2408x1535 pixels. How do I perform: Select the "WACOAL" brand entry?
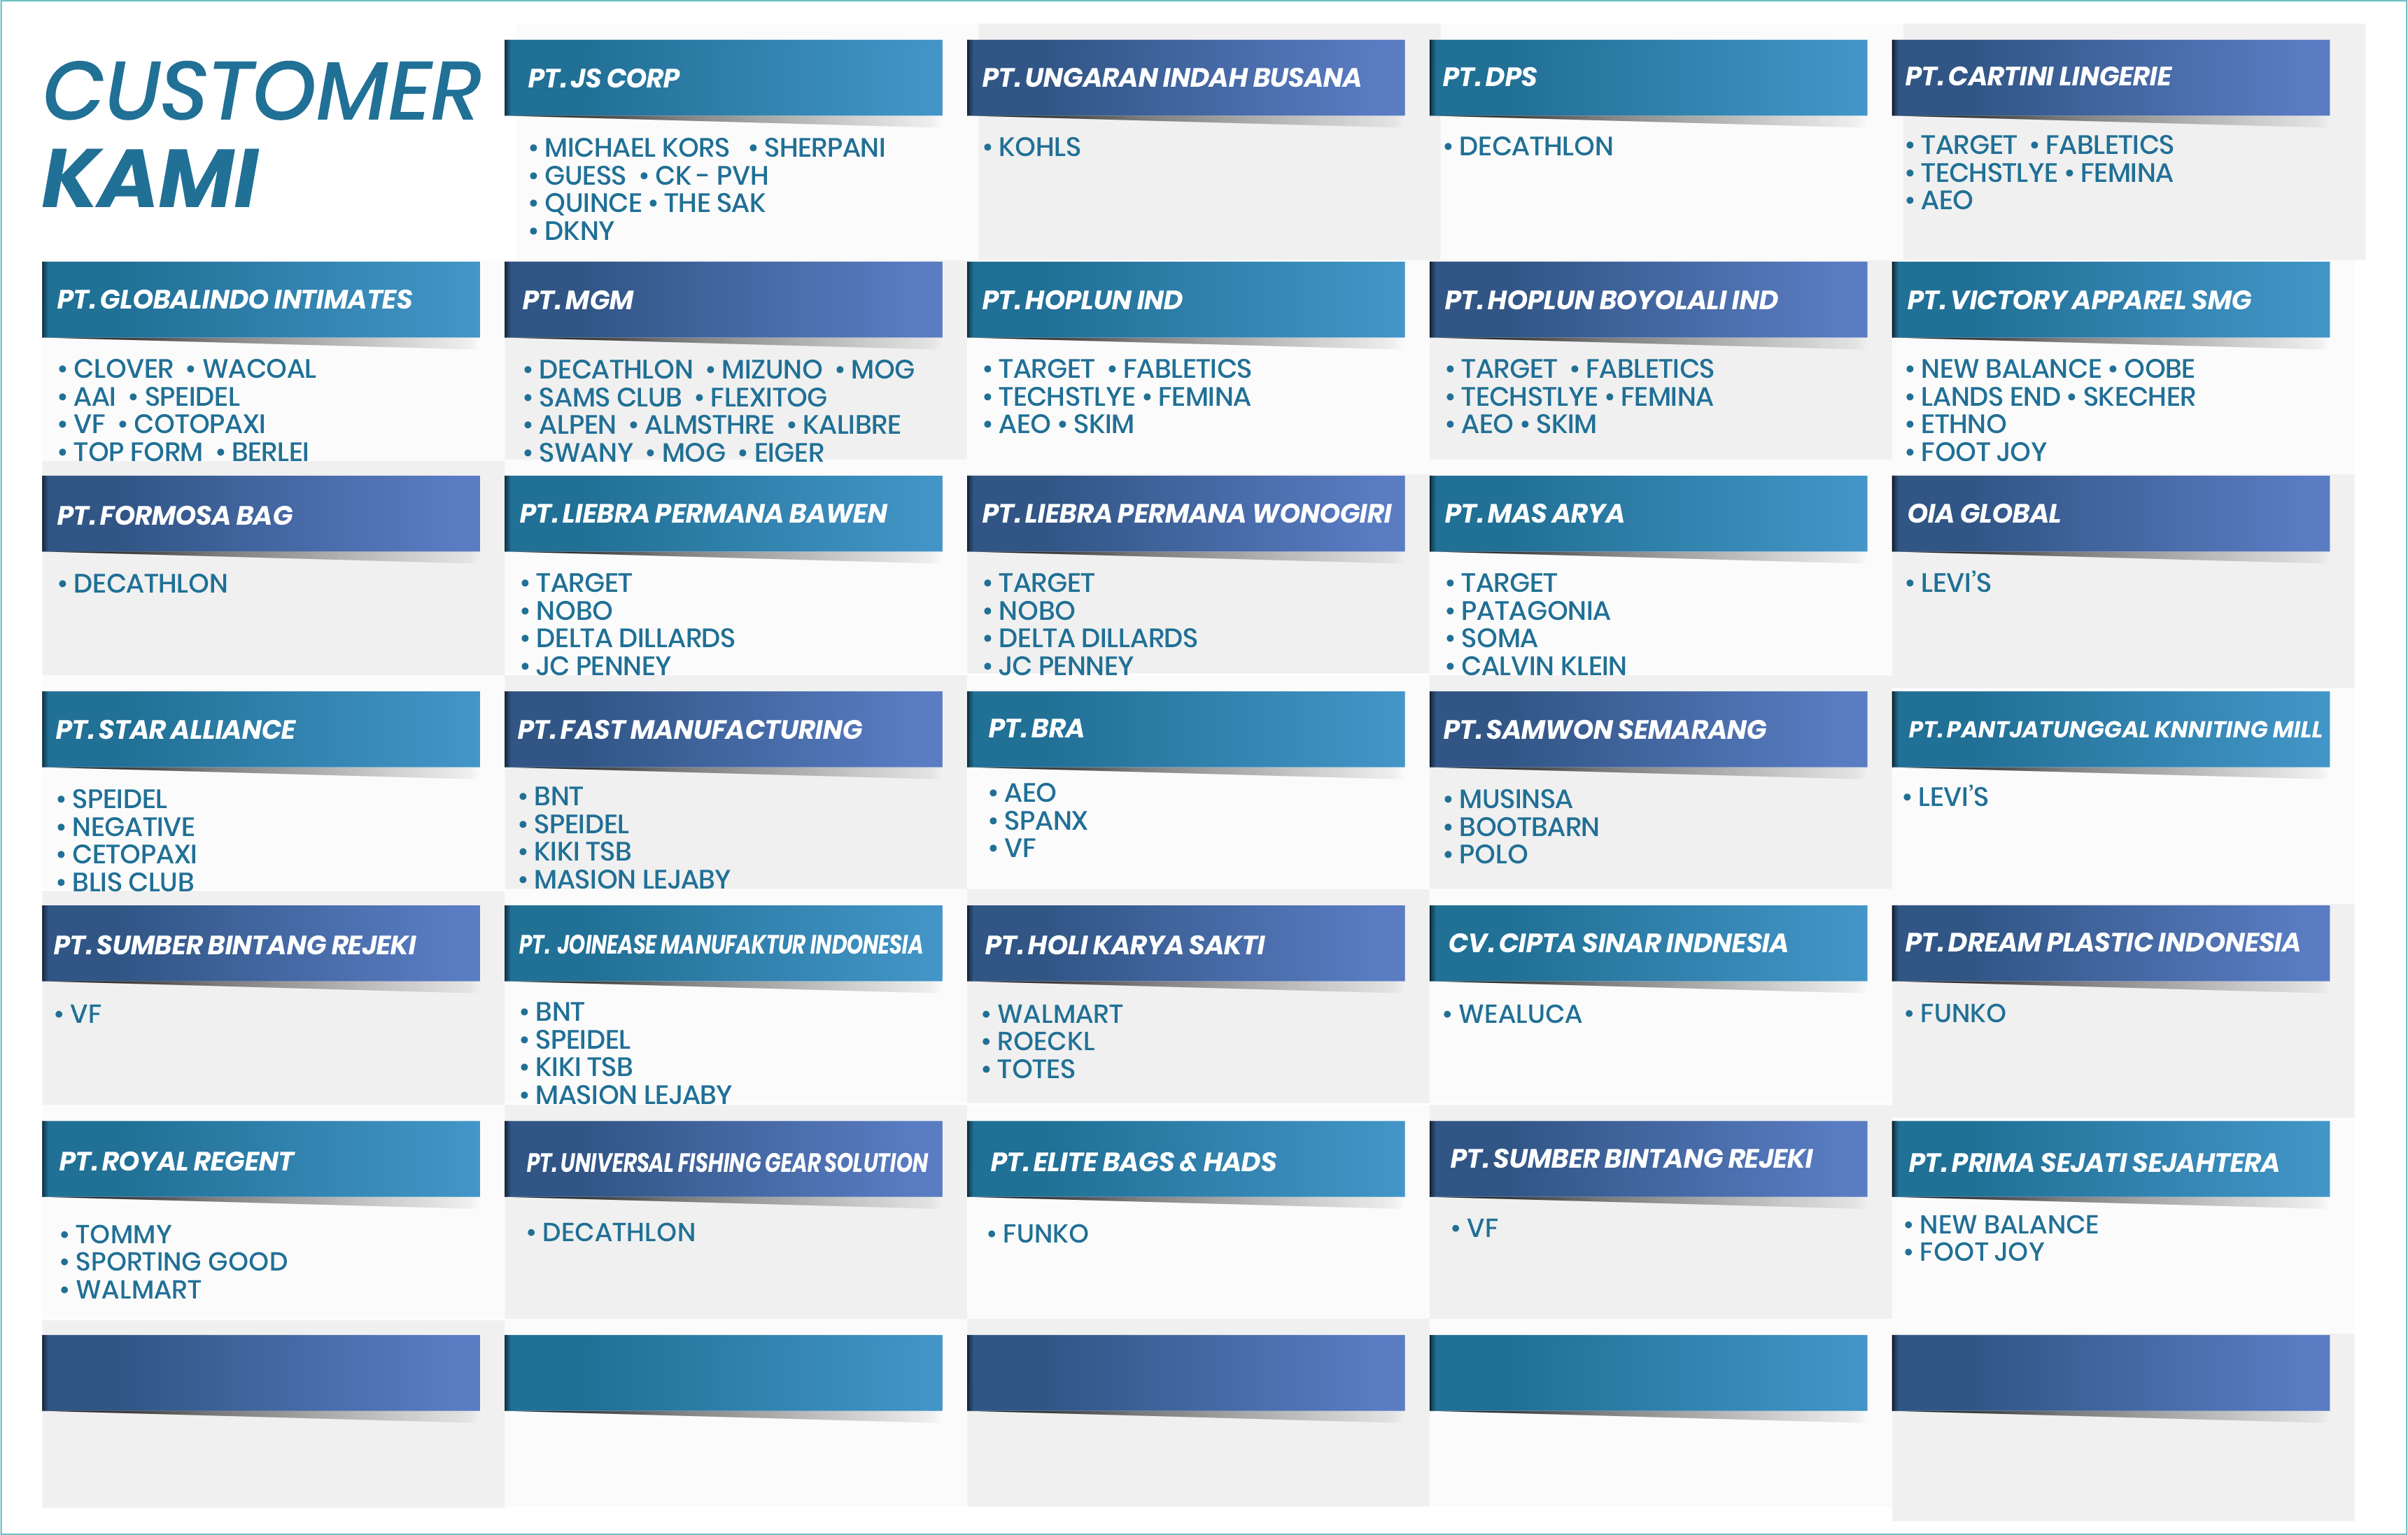pyautogui.click(x=259, y=369)
